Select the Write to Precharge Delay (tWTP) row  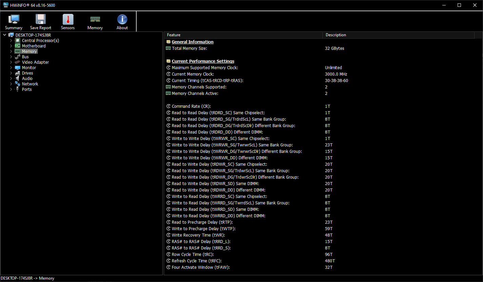tap(323, 229)
